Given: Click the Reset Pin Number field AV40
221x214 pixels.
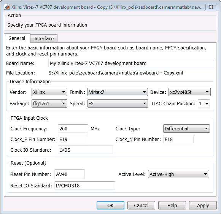Looking at the screenshot, I should point(70,174).
